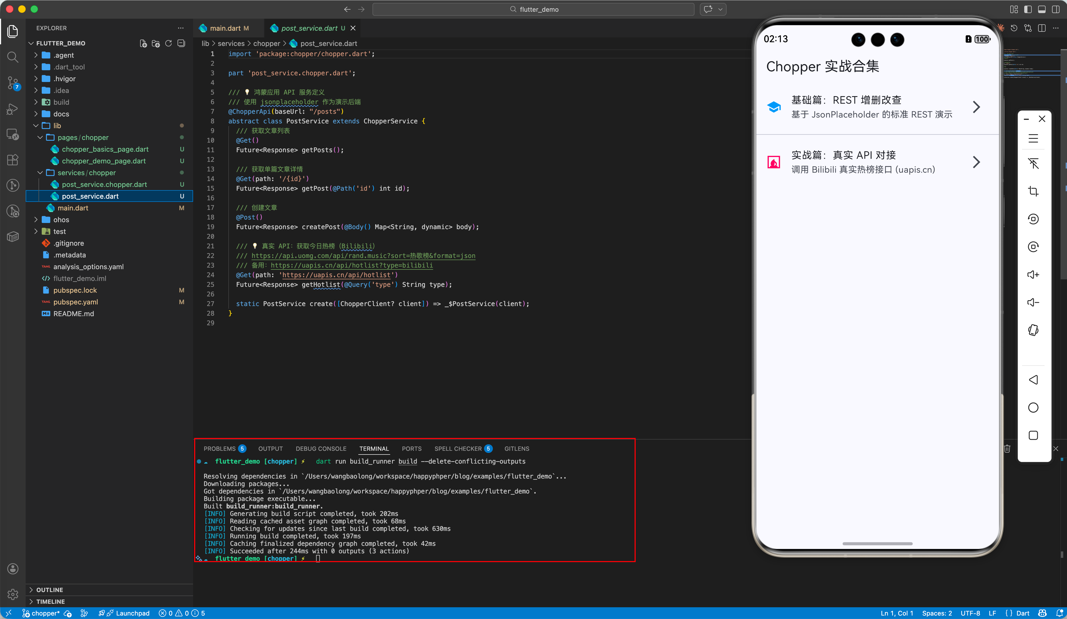Open the uapis.cn hotlist backup URL link
1067x619 pixels.
pyautogui.click(x=351, y=265)
